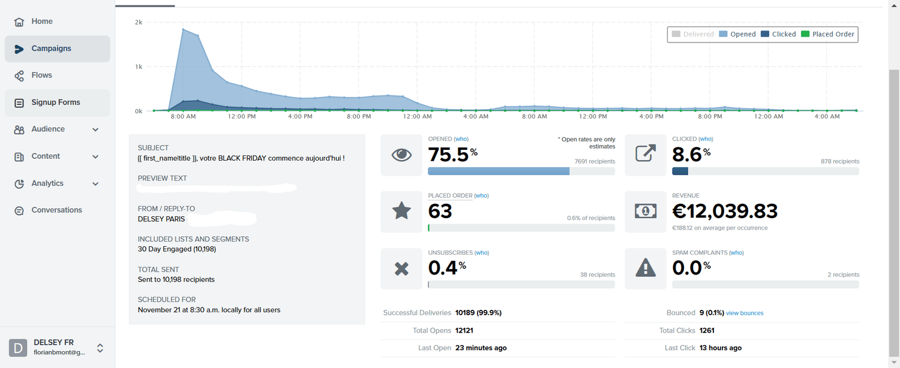Viewport: 900px width, 368px height.
Task: Click the Opened 75.5% progress bar
Action: [521, 171]
